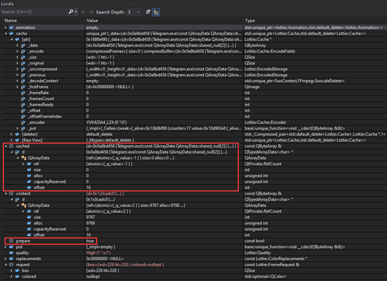The image size is (387, 281).
Task: Click the Name column header
Action: (10, 21)
